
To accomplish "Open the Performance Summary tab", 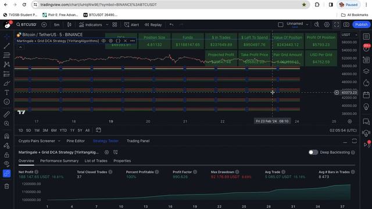I will [59, 161].
